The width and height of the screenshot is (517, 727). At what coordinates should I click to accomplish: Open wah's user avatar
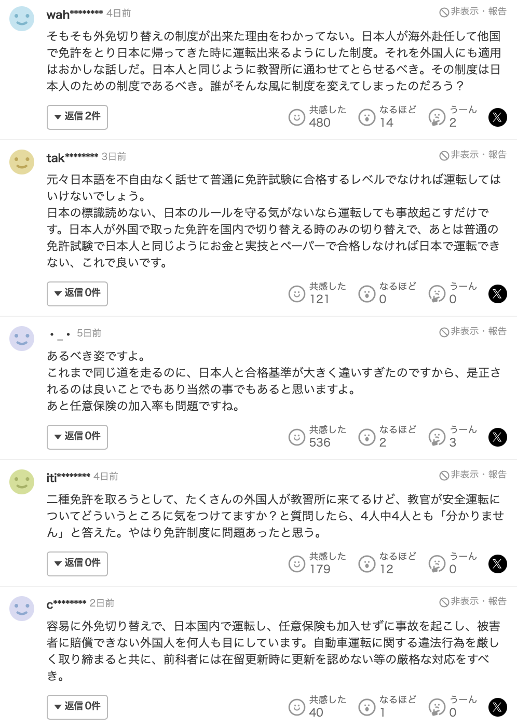[x=22, y=19]
